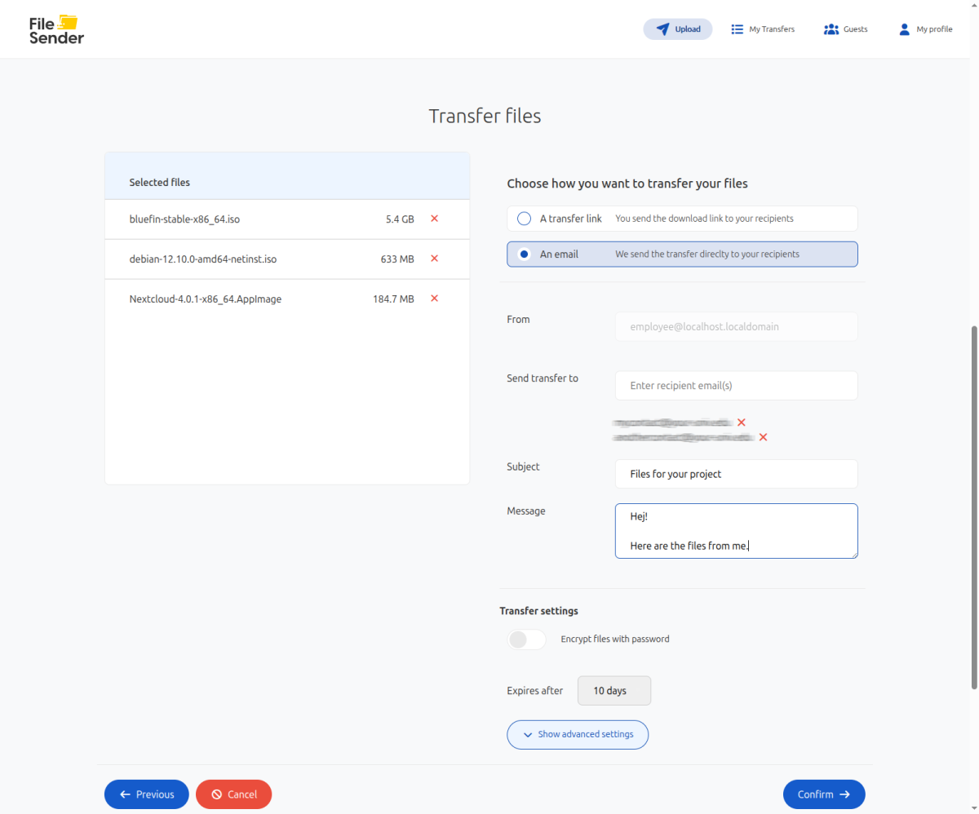Open the Guests page
This screenshot has height=814, width=979.
(845, 29)
